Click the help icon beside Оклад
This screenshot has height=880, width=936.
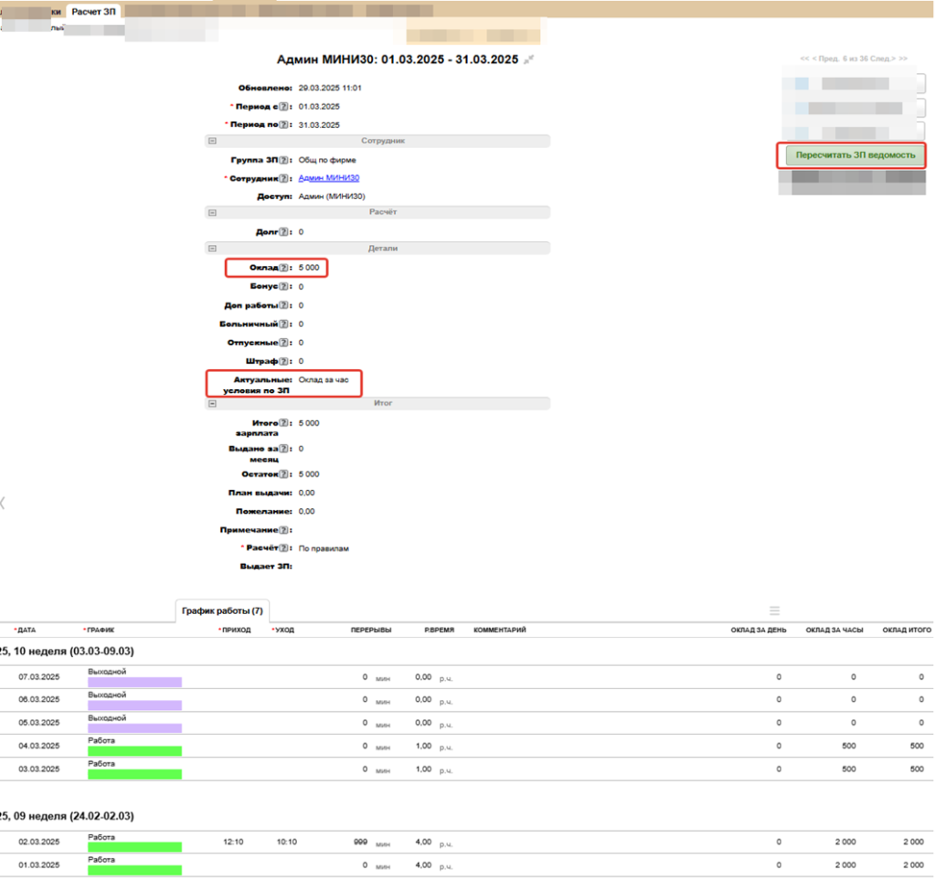[283, 268]
